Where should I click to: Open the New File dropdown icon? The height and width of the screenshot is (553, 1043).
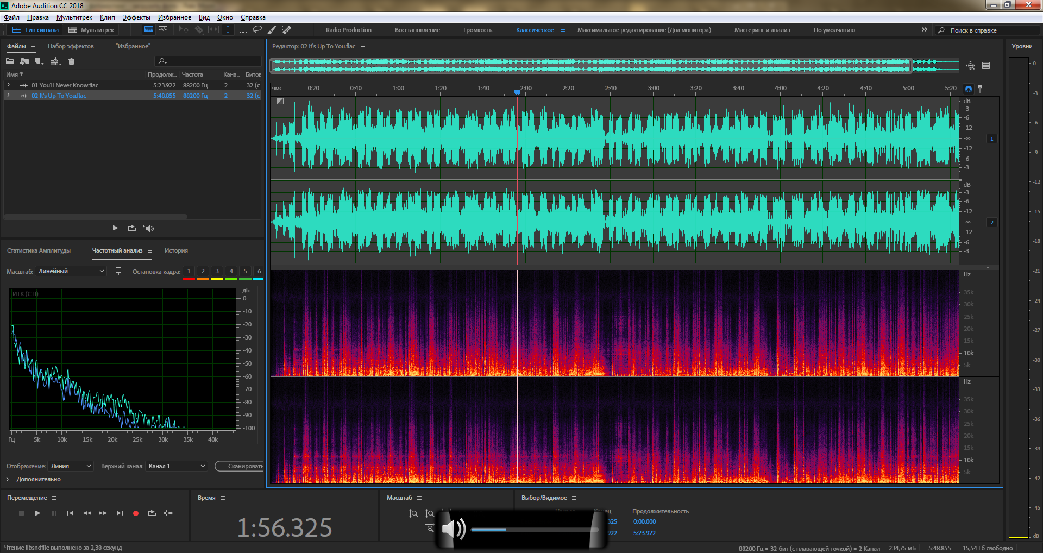tap(39, 61)
